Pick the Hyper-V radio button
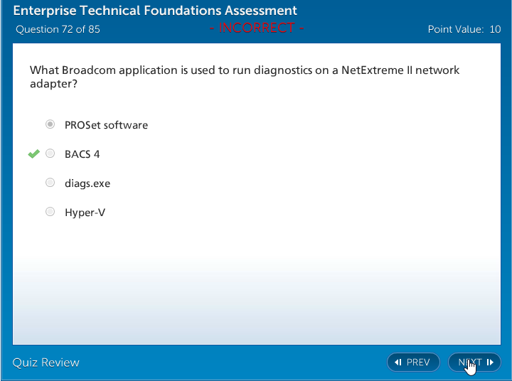The image size is (512, 381). [50, 212]
